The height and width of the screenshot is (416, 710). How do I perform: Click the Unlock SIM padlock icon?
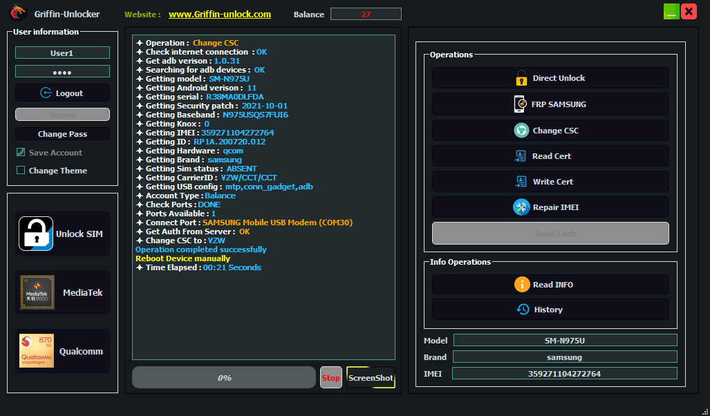pos(36,234)
